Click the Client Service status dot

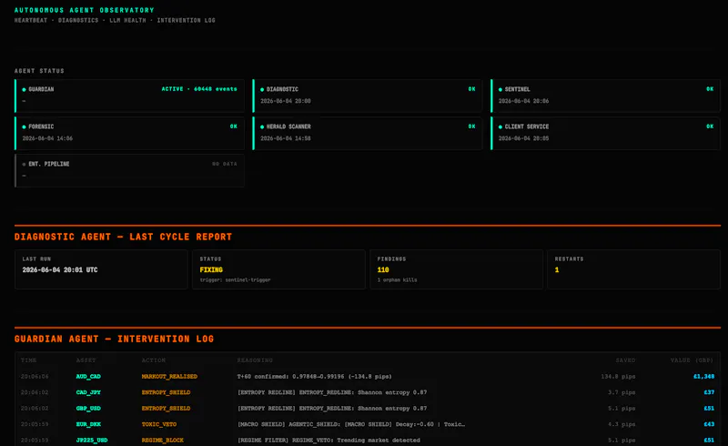coord(500,127)
